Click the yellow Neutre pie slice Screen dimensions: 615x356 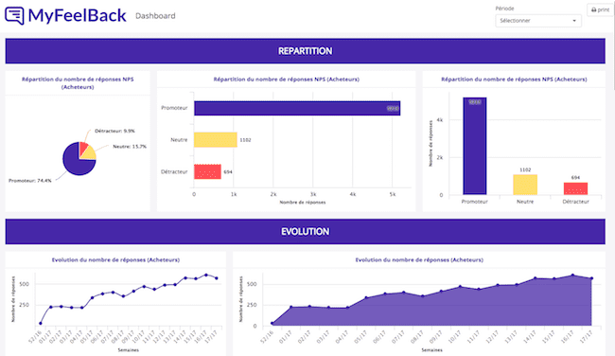[89, 153]
